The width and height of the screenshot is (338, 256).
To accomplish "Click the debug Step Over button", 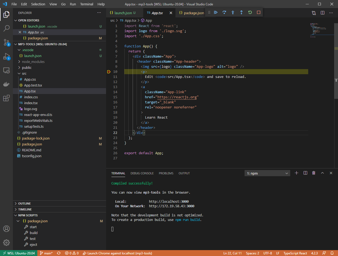I will (x=224, y=12).
